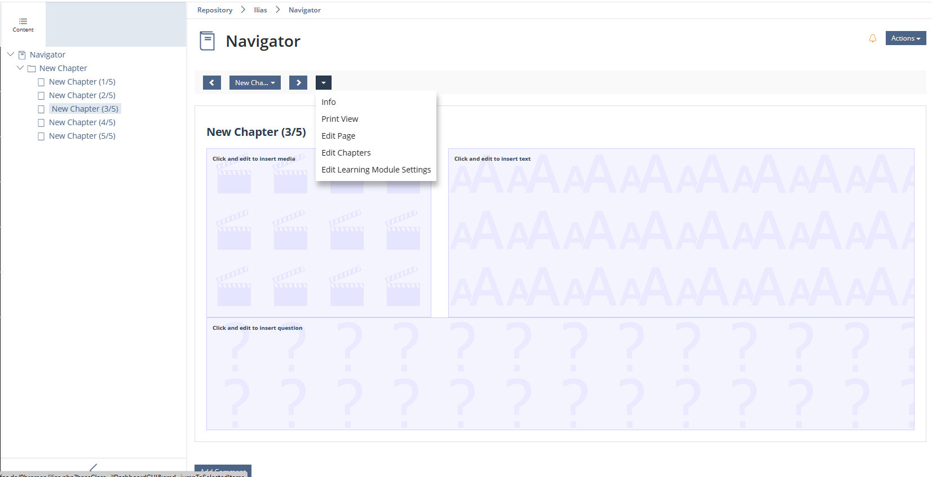
Task: Open New Chapter (4/5) in the tree
Action: (x=82, y=122)
